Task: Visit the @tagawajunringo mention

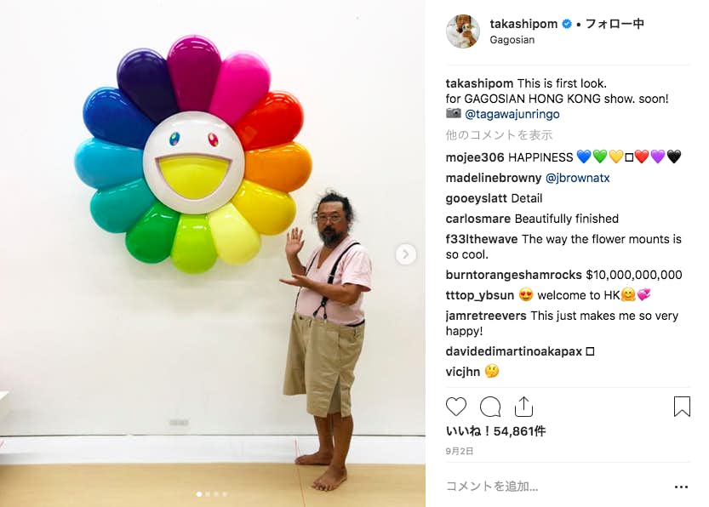Action: point(512,114)
